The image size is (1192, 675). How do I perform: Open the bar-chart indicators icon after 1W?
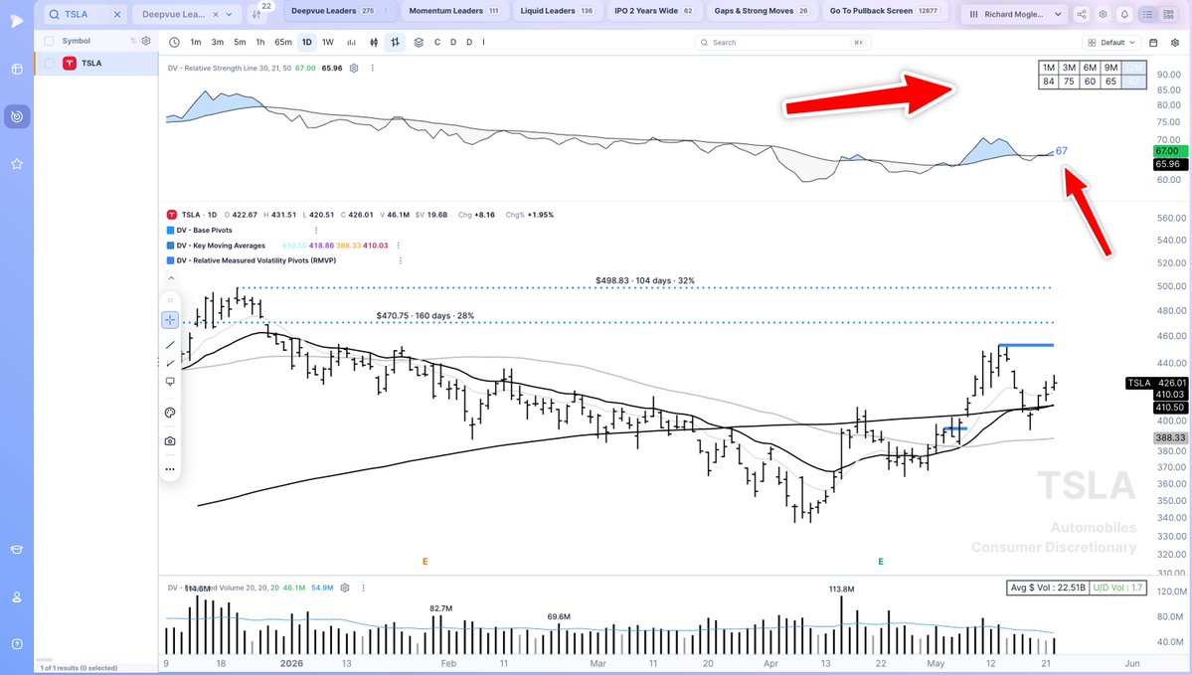(351, 43)
